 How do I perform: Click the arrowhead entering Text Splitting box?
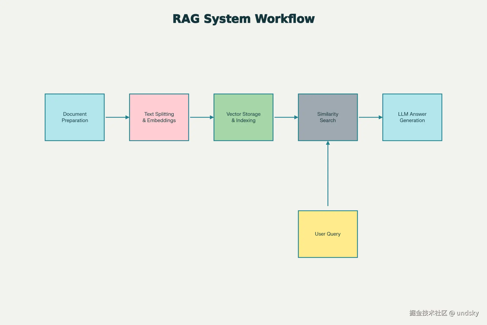click(x=127, y=117)
